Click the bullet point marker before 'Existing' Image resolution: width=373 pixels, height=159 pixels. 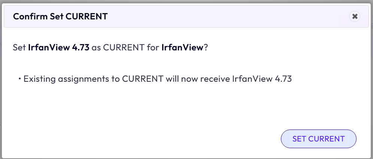pyautogui.click(x=20, y=79)
